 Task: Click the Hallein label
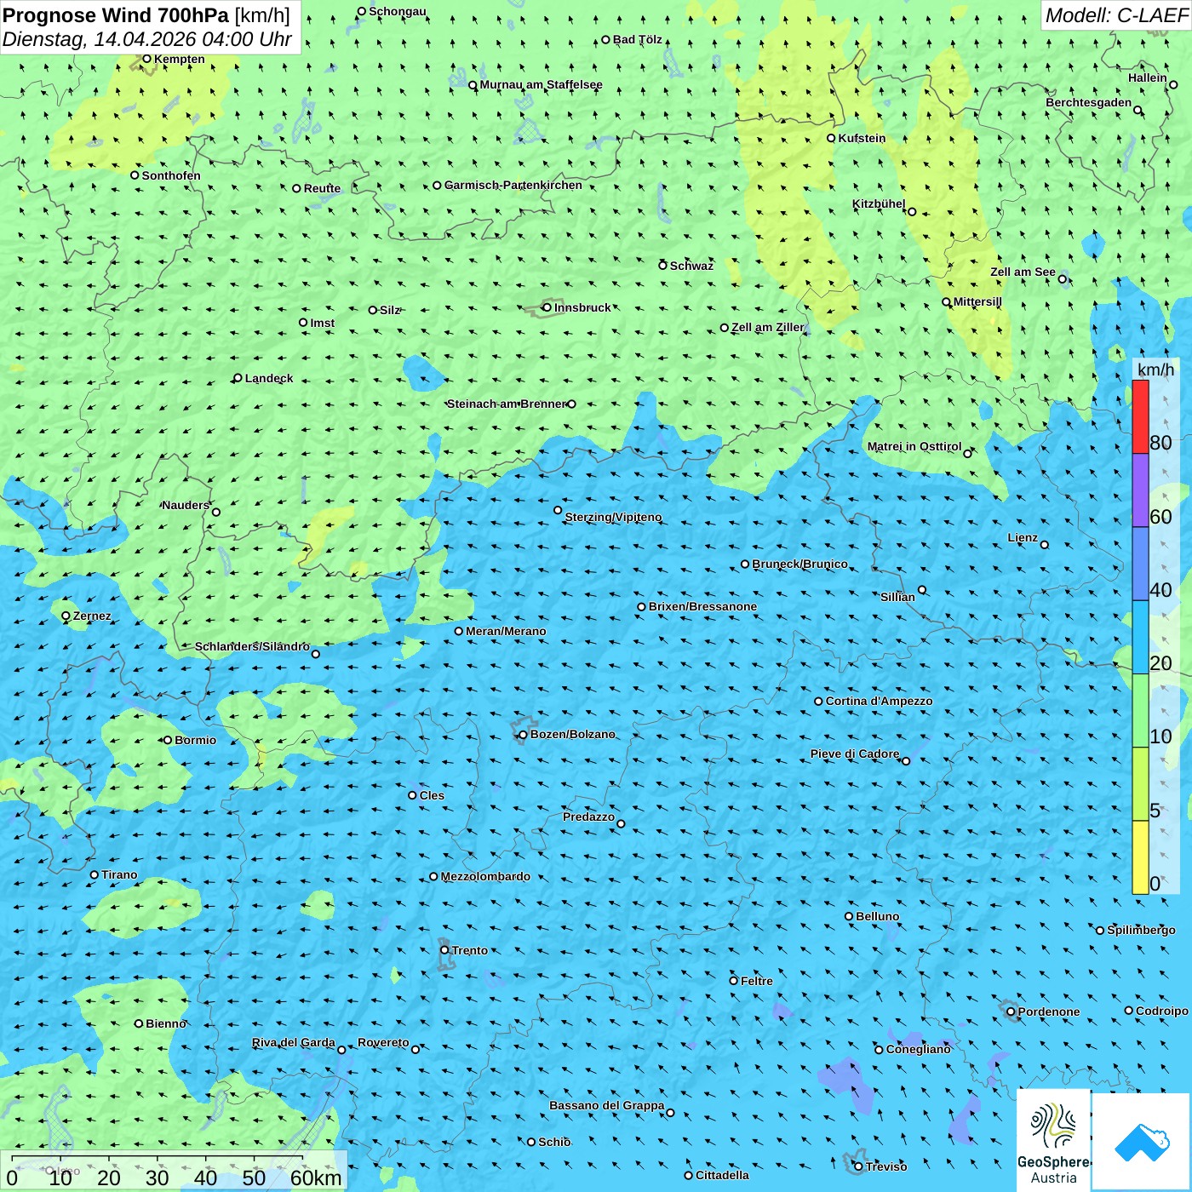pyautogui.click(x=1147, y=77)
